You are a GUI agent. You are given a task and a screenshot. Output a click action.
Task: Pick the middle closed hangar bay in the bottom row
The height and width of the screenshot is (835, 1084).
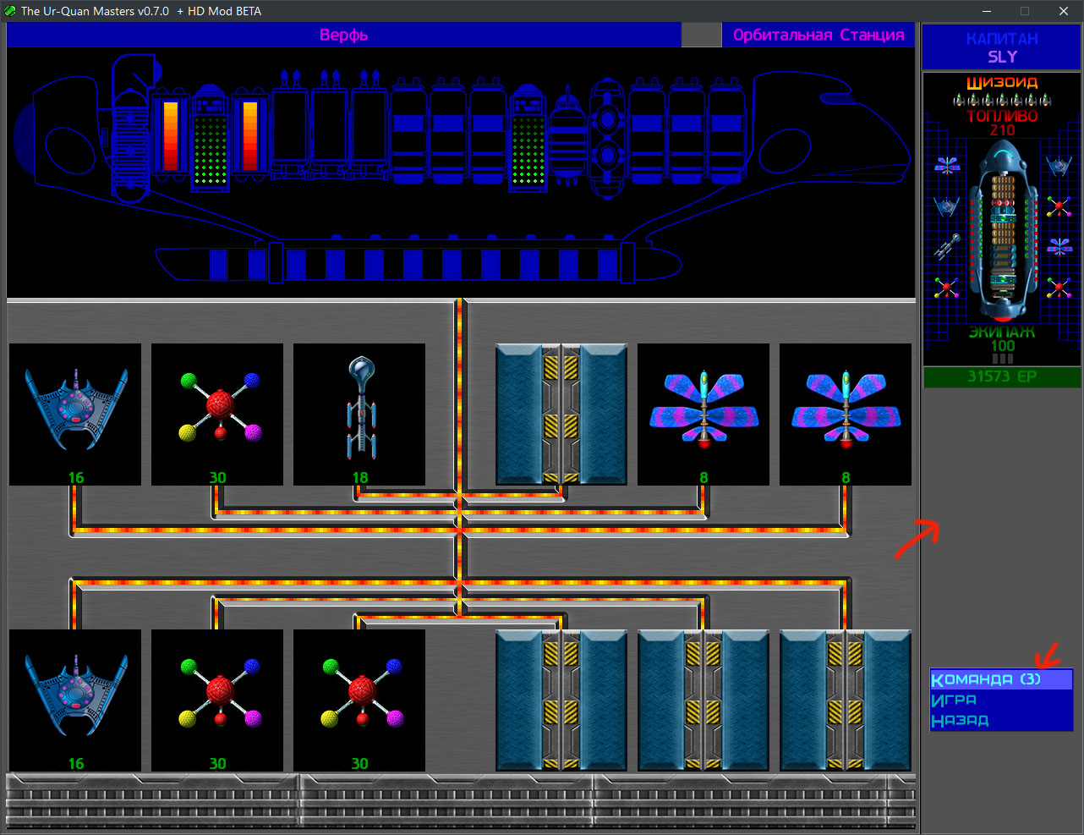coord(704,700)
